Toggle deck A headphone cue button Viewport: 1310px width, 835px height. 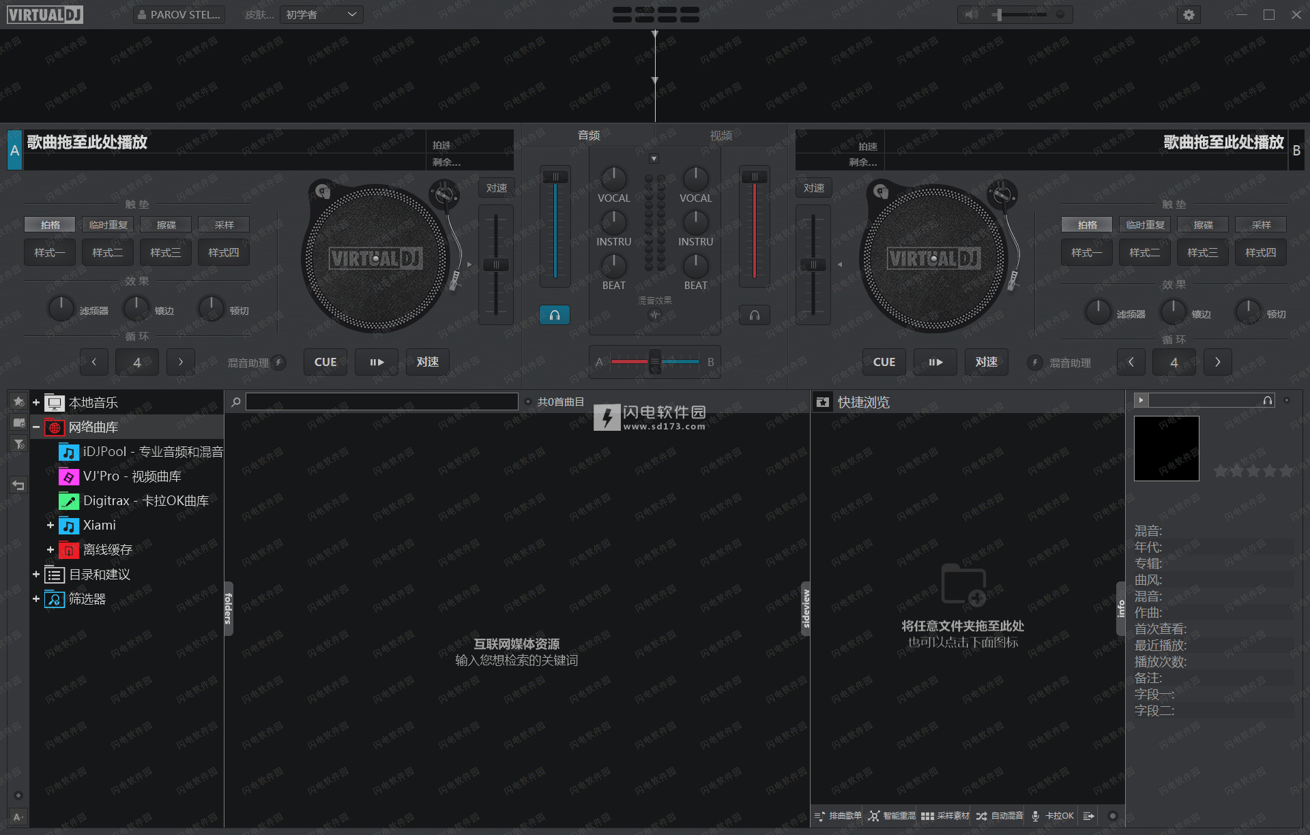(555, 315)
